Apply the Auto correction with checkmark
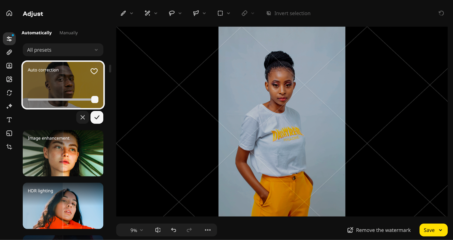 [97, 117]
